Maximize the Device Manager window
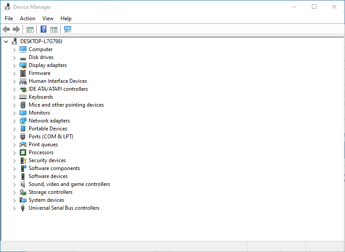345x252 pixels. [x=314, y=7]
